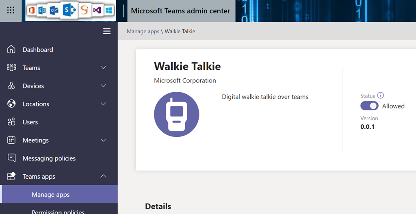This screenshot has width=416, height=214.
Task: Open the app launcher waffle grid
Action: (x=11, y=11)
